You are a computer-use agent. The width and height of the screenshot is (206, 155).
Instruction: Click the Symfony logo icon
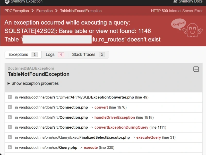click(6, 2)
